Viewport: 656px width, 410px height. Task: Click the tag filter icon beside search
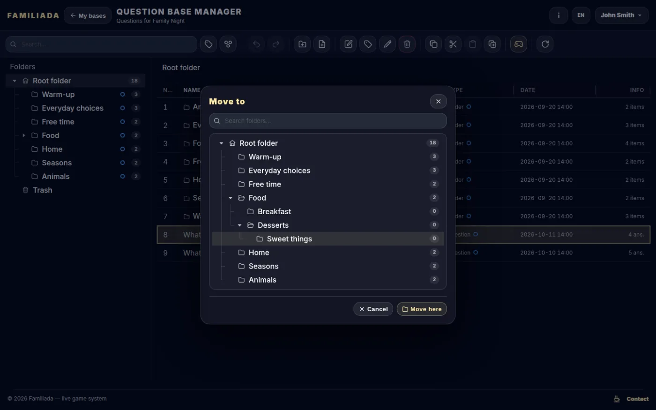[x=209, y=44]
